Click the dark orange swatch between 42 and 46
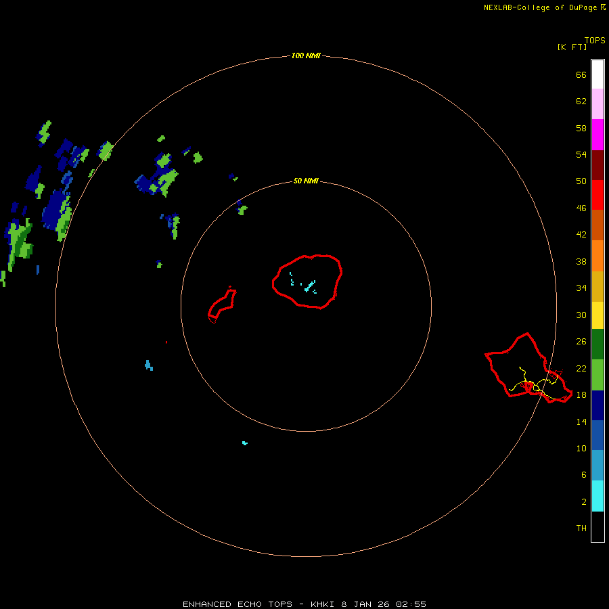 (597, 225)
